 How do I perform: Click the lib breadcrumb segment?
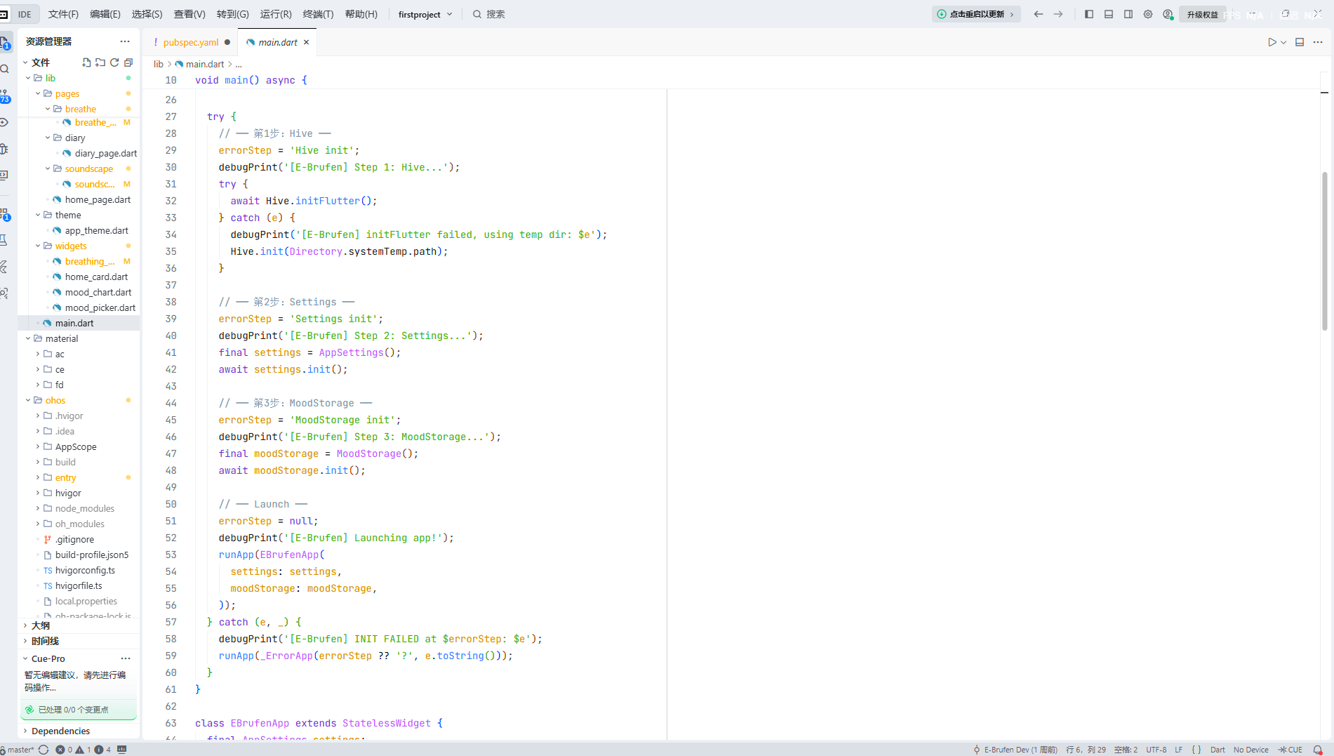(159, 64)
